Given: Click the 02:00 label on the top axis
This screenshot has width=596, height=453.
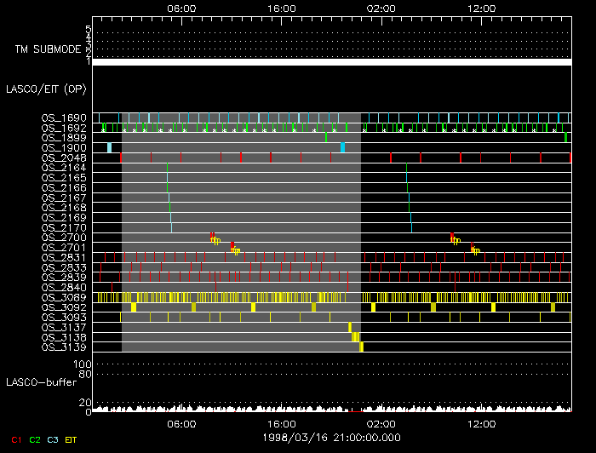Looking at the screenshot, I should (x=381, y=9).
